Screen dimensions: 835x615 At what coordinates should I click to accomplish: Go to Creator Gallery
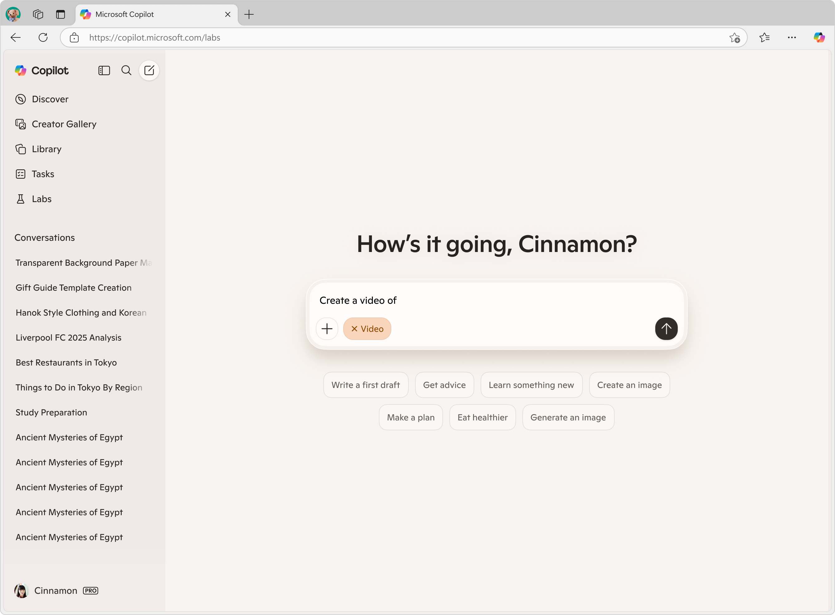[64, 124]
